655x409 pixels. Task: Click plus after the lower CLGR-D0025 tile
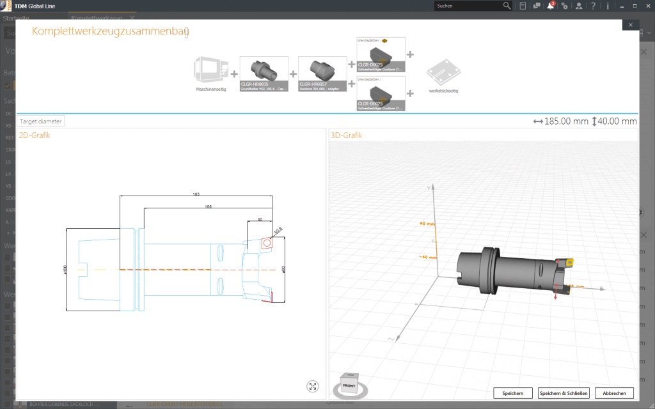tap(410, 93)
